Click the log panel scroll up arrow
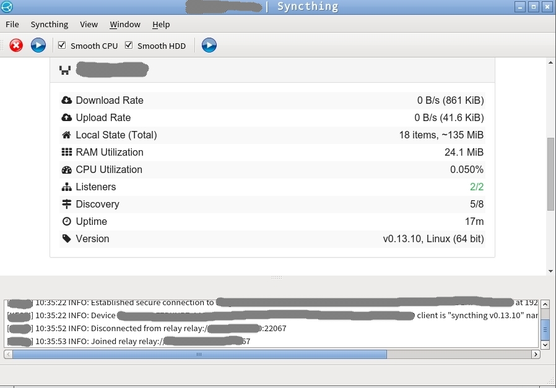556x388 pixels. pyautogui.click(x=545, y=304)
